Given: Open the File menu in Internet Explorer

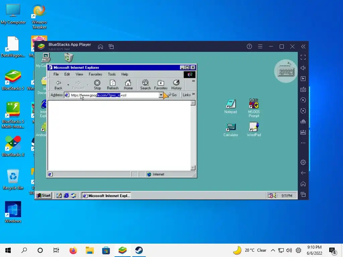Looking at the screenshot, I should pyautogui.click(x=56, y=74).
